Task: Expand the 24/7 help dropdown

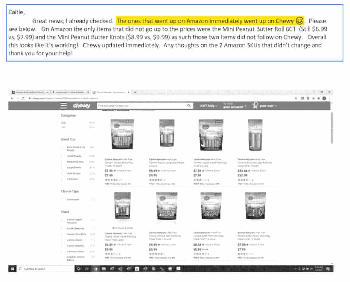Action: (209, 106)
